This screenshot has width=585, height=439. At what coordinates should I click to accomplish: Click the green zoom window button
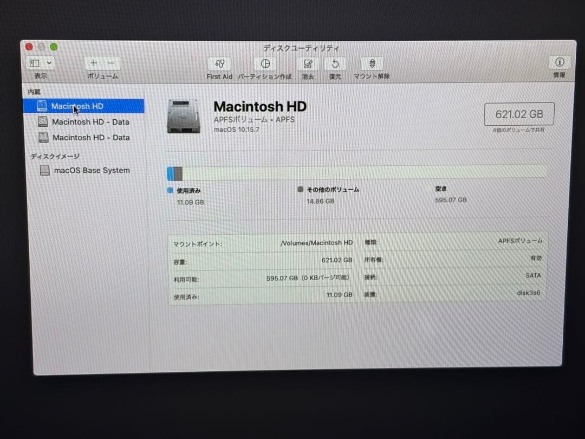click(x=54, y=47)
